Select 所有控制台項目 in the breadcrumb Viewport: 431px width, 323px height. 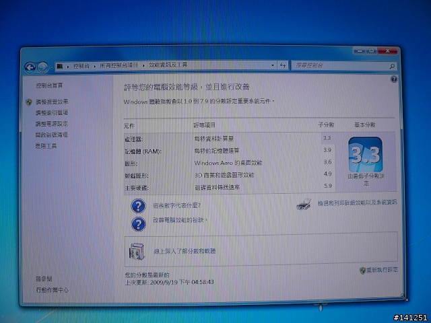[119, 65]
